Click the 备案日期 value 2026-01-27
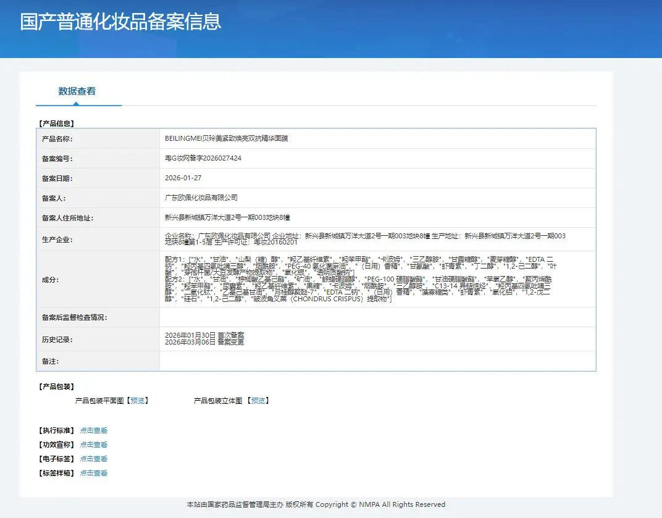This screenshot has width=662, height=518. (x=183, y=178)
